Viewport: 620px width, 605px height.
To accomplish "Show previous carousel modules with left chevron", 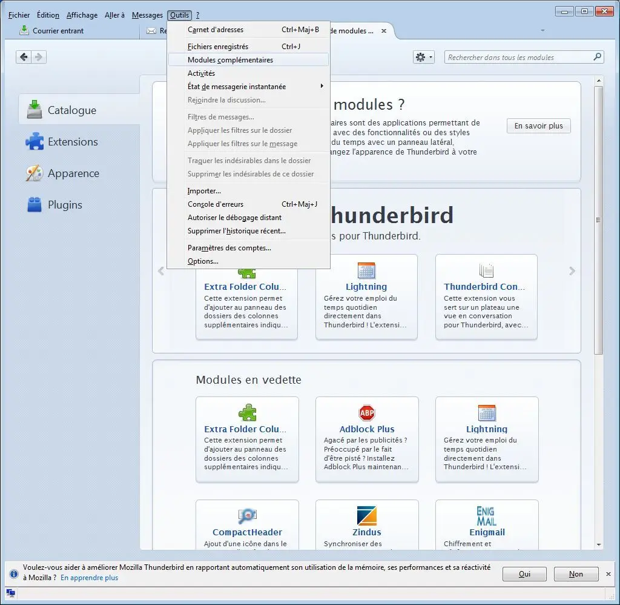I will click(160, 271).
